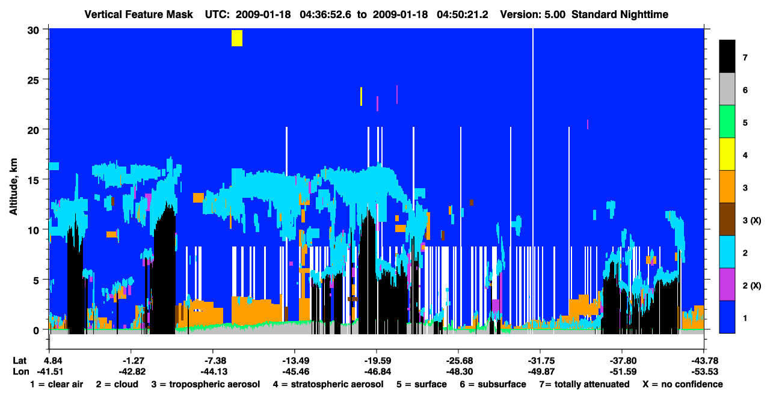782x401 pixels.
Task: Click the black totally attenuated legend swatch
Action: coord(727,57)
